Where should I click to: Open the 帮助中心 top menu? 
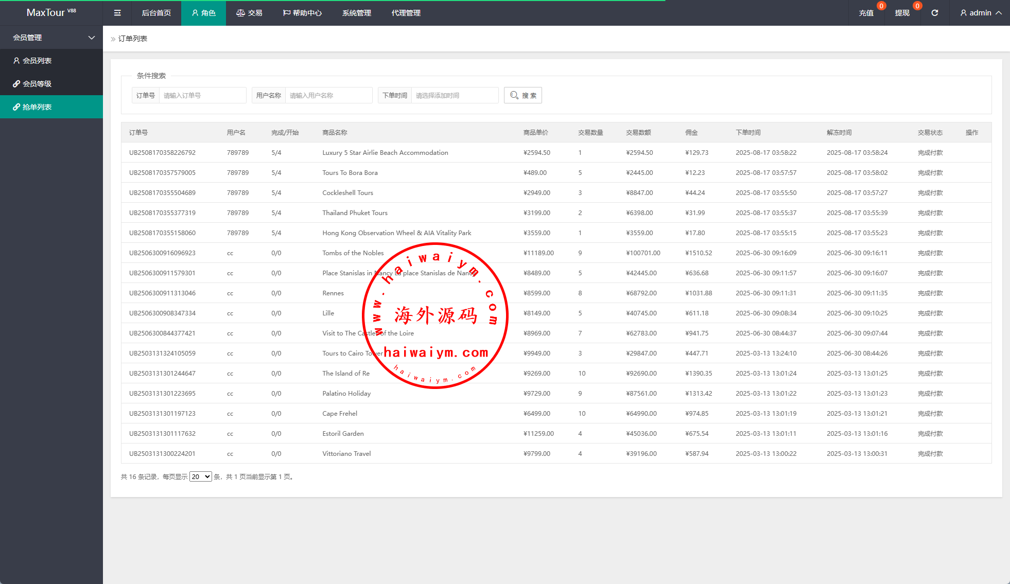(303, 13)
